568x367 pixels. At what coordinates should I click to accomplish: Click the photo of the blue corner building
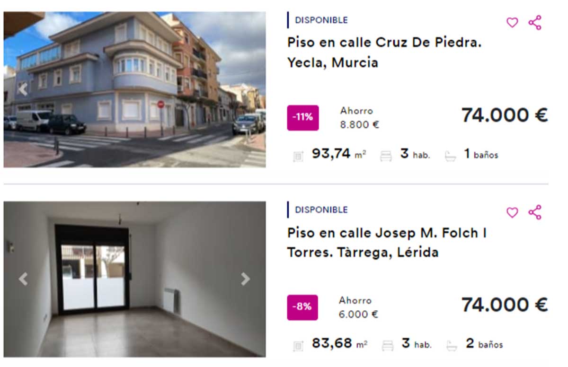(x=134, y=88)
